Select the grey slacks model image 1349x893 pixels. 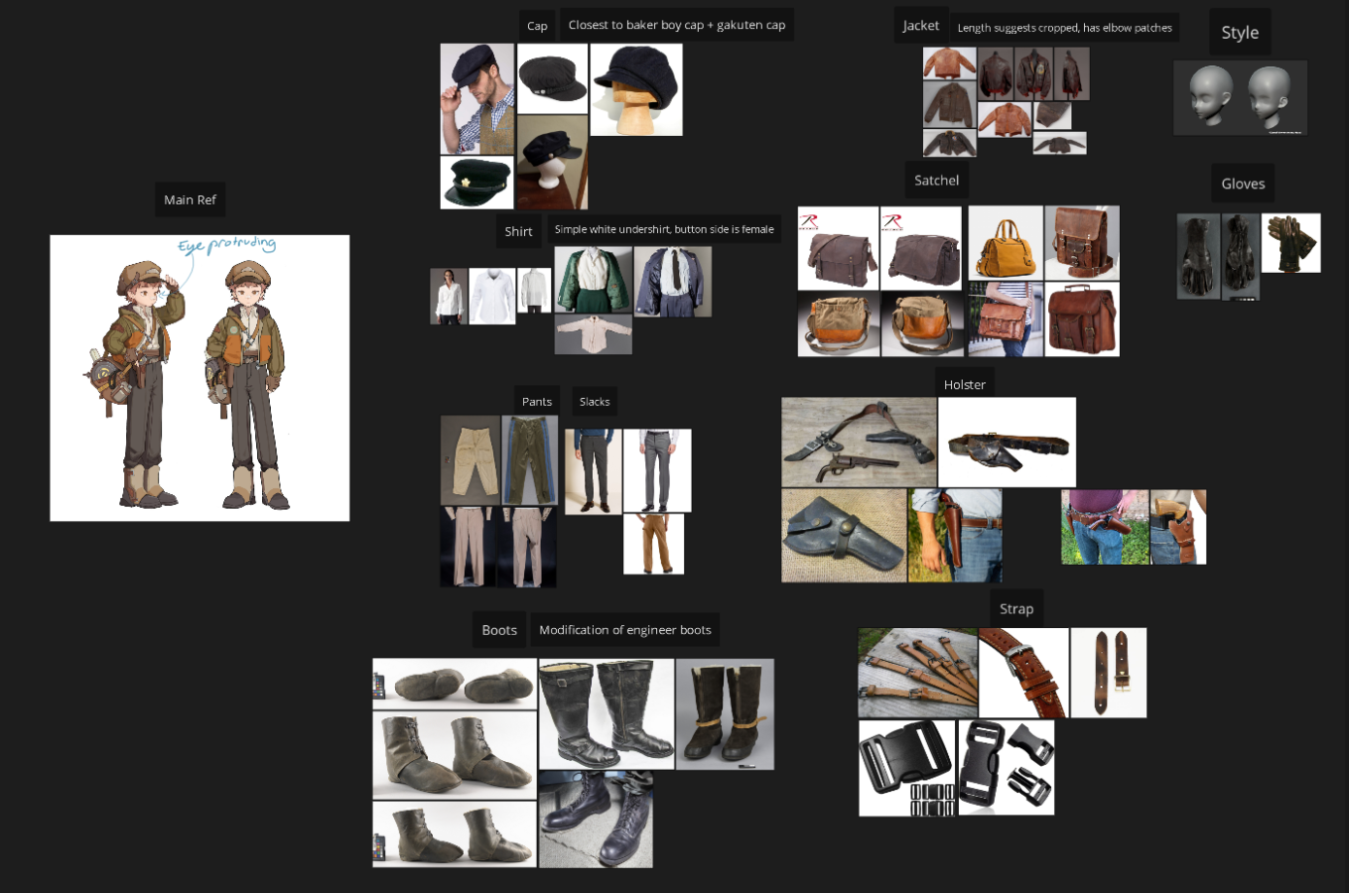(x=657, y=470)
